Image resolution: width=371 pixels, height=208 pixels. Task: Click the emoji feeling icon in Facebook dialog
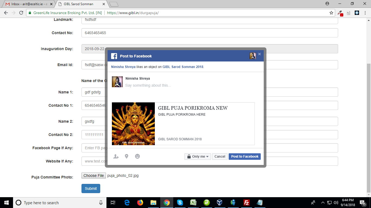(x=137, y=156)
